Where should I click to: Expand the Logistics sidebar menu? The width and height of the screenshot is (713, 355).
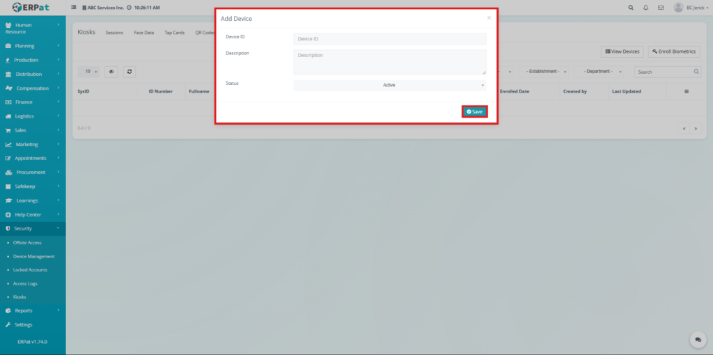(x=33, y=116)
